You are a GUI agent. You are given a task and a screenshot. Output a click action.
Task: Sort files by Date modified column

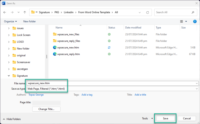coord(133,27)
